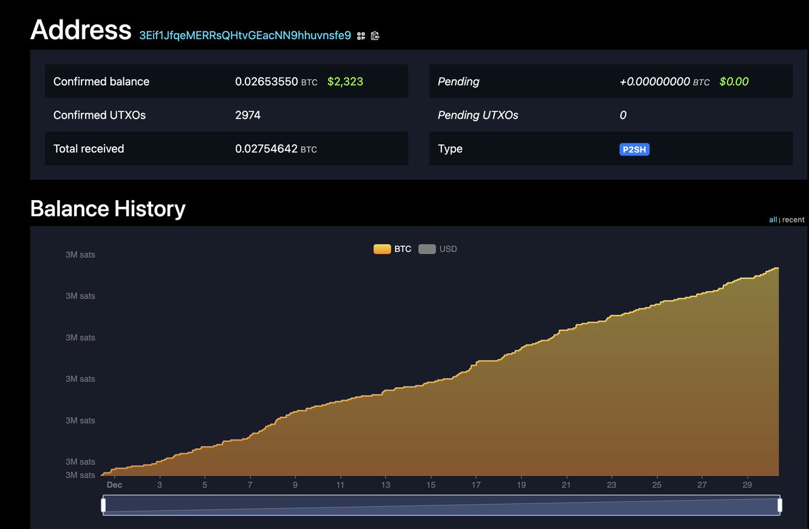Click the balance chart area near Dec 13
Viewport: 809px width, 529px height.
pos(386,431)
